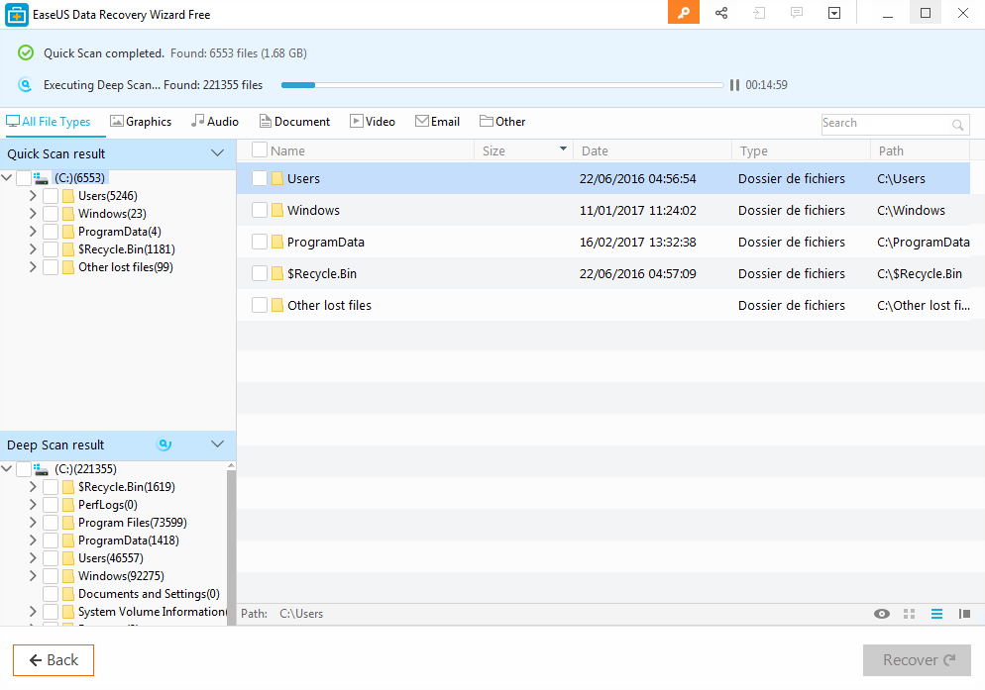This screenshot has width=985, height=690.
Task: Expand the Windows(92275) tree node
Action: pyautogui.click(x=33, y=576)
